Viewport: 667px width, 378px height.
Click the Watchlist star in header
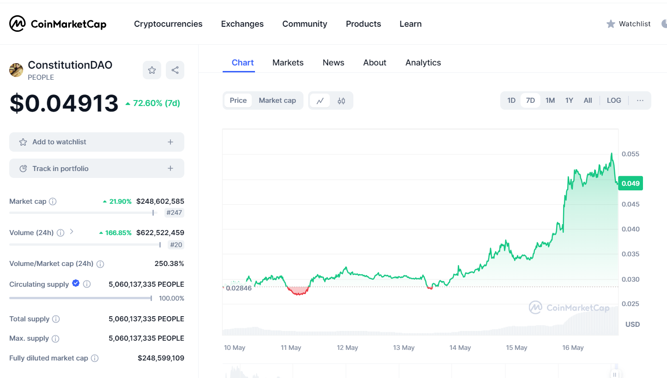(611, 24)
